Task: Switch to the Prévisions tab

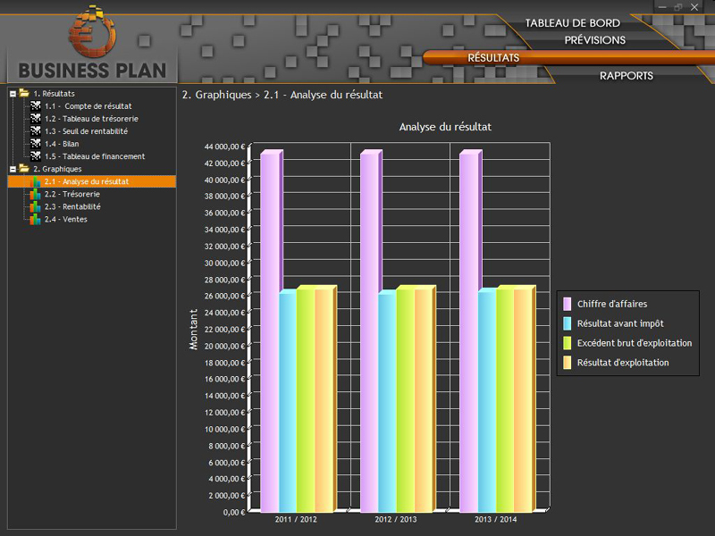Action: 594,40
